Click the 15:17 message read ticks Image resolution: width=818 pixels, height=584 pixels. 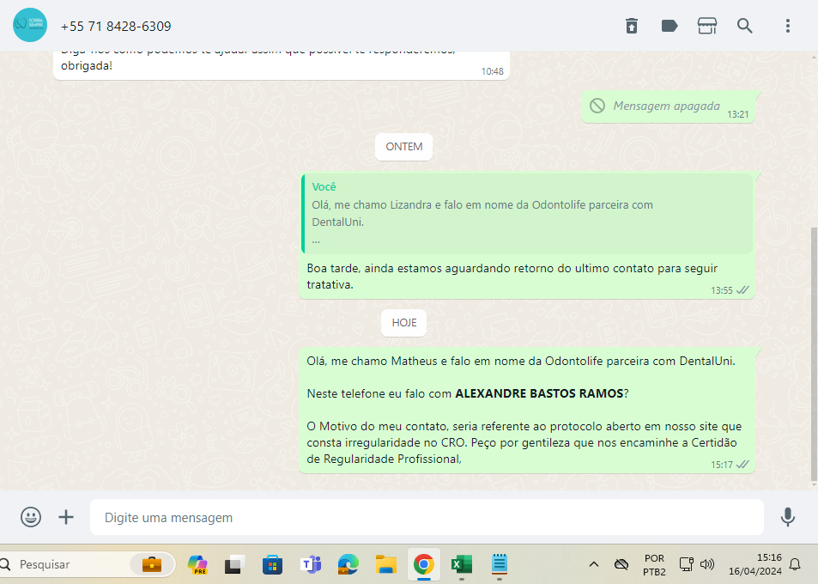click(x=742, y=464)
